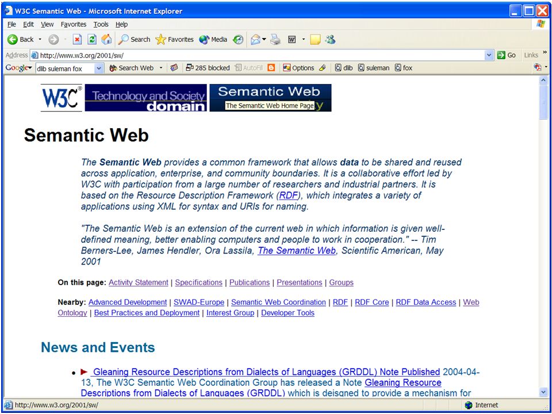Open the Media toolbar button

click(x=213, y=40)
